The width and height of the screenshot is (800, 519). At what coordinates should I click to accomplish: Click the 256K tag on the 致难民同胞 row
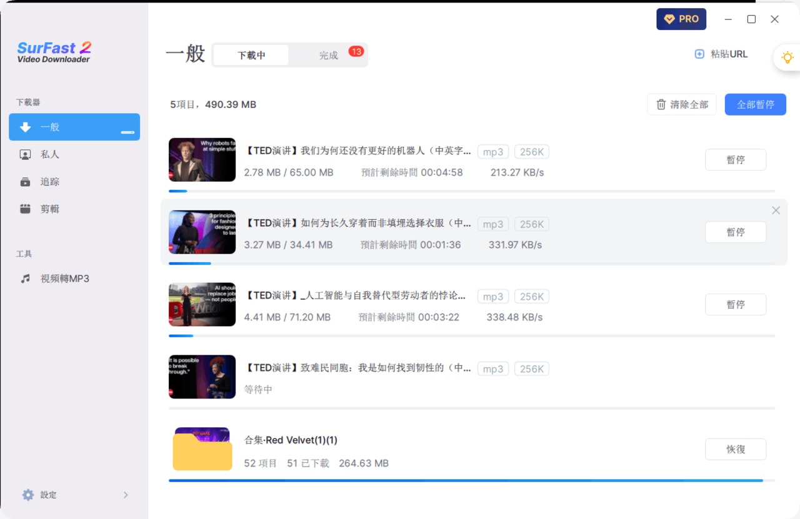pos(532,369)
